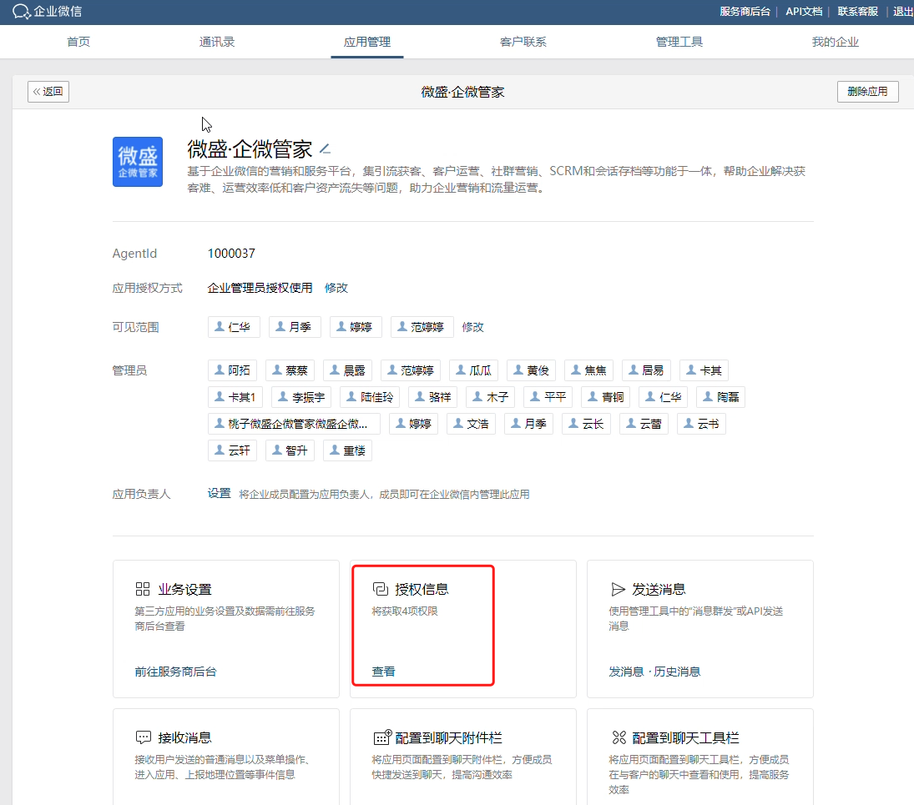Viewport: 914px width, 805px height.
Task: Click the person icon on the 居易 chip
Action: 633,370
